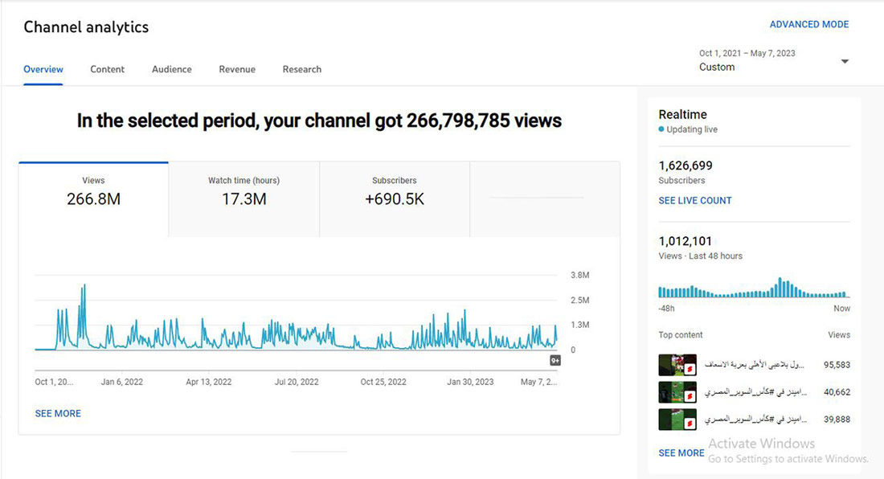This screenshot has width=884, height=479.
Task: Open ADVANCED MODE
Action: [809, 24]
